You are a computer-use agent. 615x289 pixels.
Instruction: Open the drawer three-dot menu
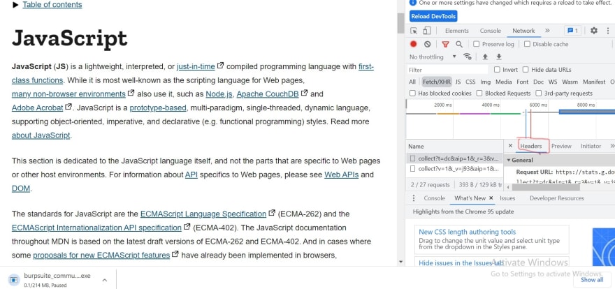tap(414, 198)
